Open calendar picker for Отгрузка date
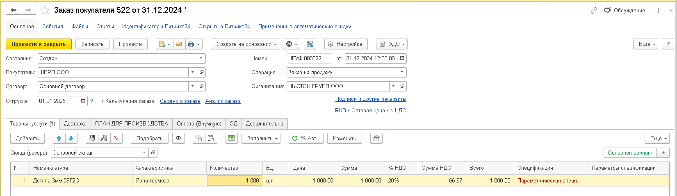This screenshot has height=196, width=677. pyautogui.click(x=83, y=101)
